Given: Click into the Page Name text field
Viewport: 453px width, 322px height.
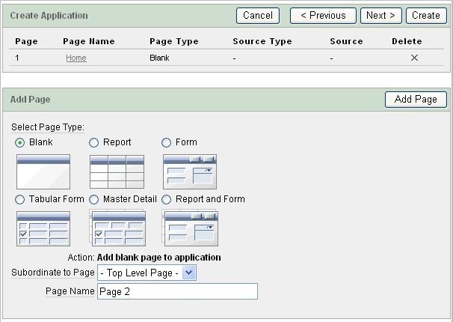Looking at the screenshot, I should [177, 291].
